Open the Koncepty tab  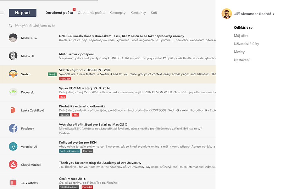(x=117, y=13)
